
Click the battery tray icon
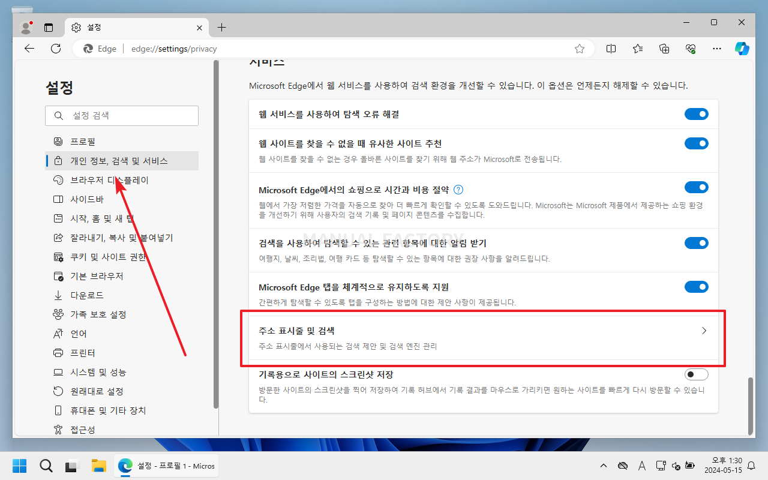(689, 466)
